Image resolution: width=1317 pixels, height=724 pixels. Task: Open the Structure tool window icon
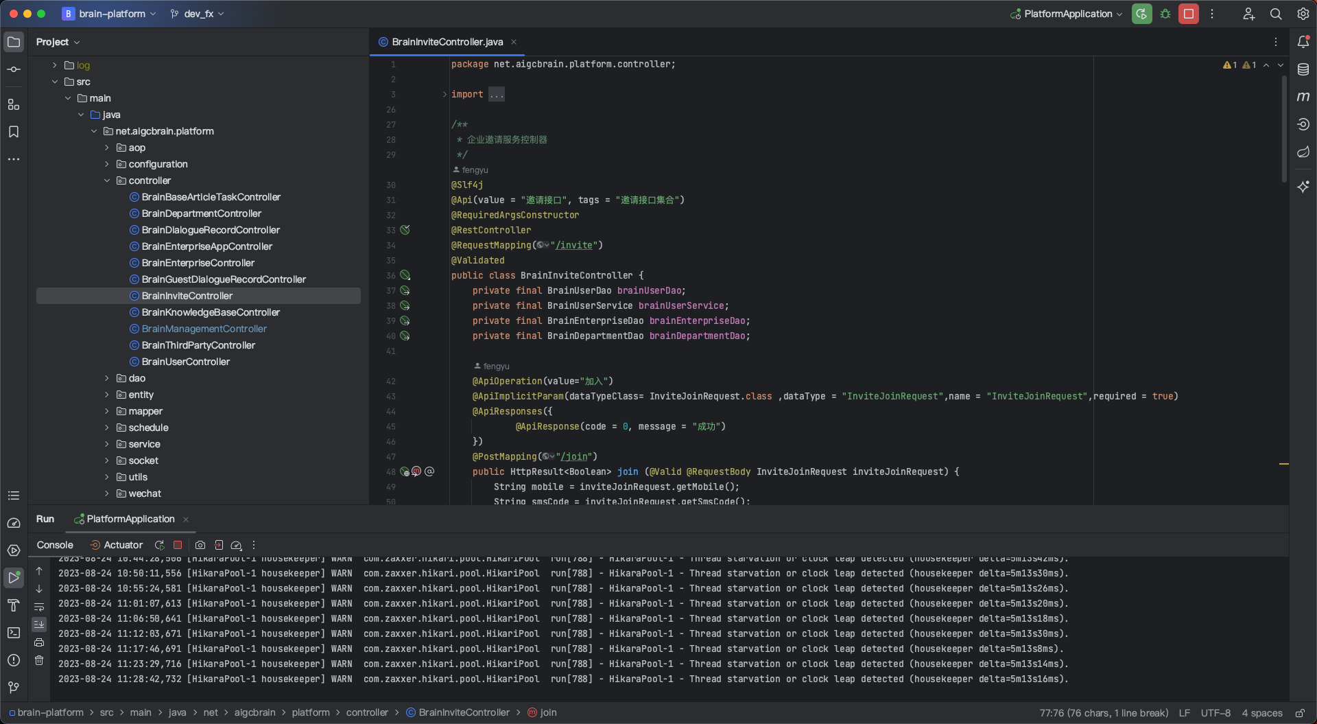pos(14,104)
